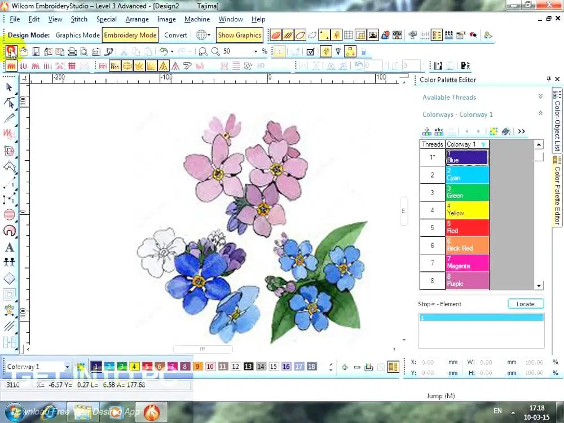Toggle the Embroidery Mode button
This screenshot has width=564, height=423.
pyautogui.click(x=130, y=35)
